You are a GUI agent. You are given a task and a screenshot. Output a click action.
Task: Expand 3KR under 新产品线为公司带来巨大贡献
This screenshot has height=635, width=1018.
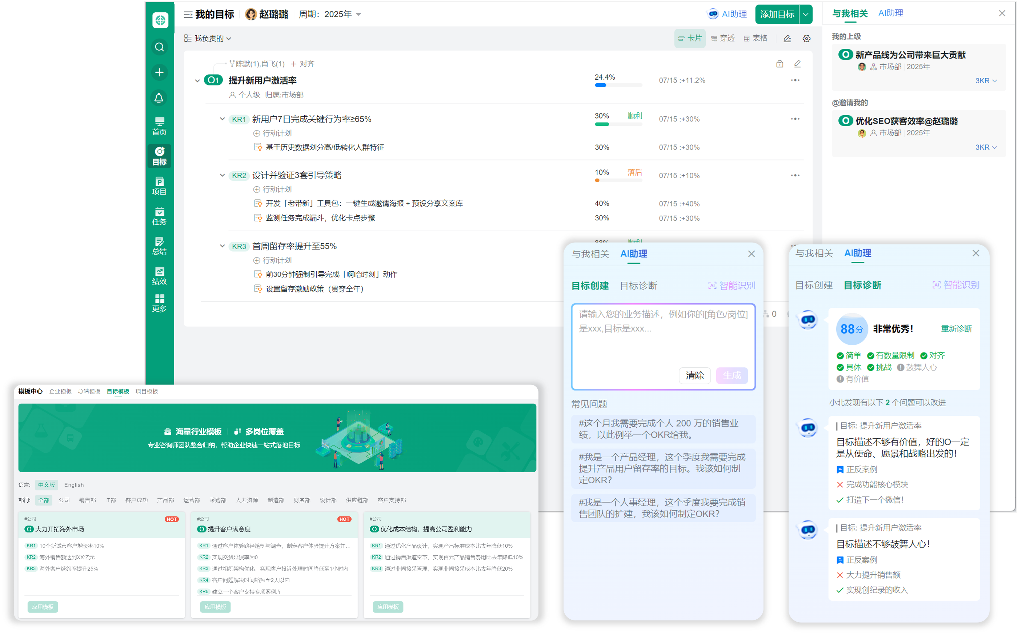tap(985, 81)
